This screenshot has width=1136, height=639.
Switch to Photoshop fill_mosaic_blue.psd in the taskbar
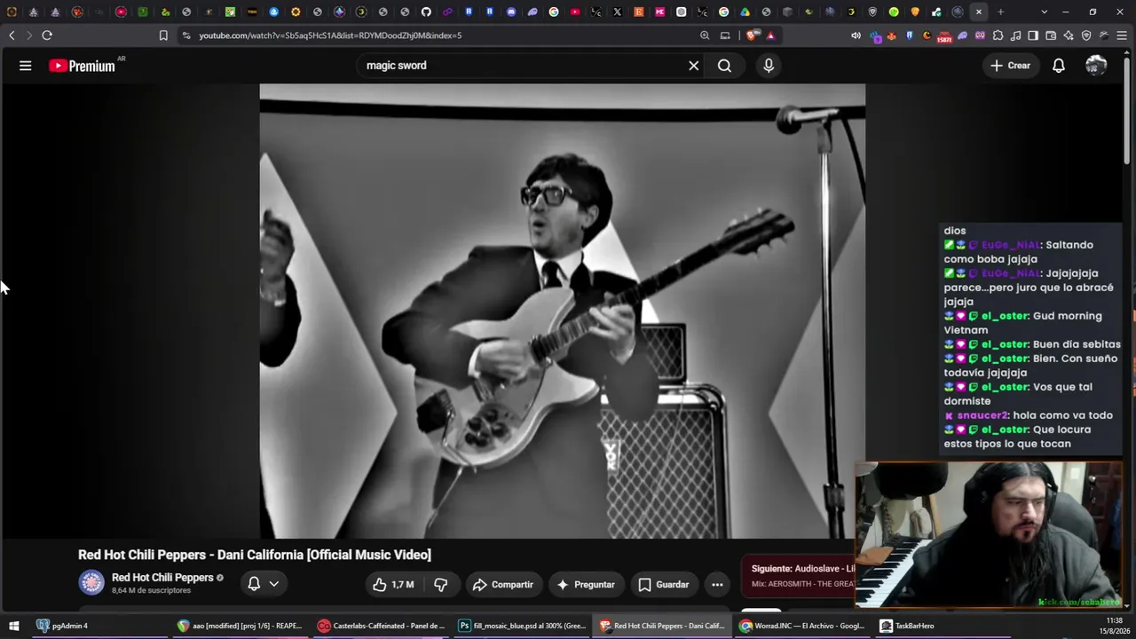click(523, 626)
